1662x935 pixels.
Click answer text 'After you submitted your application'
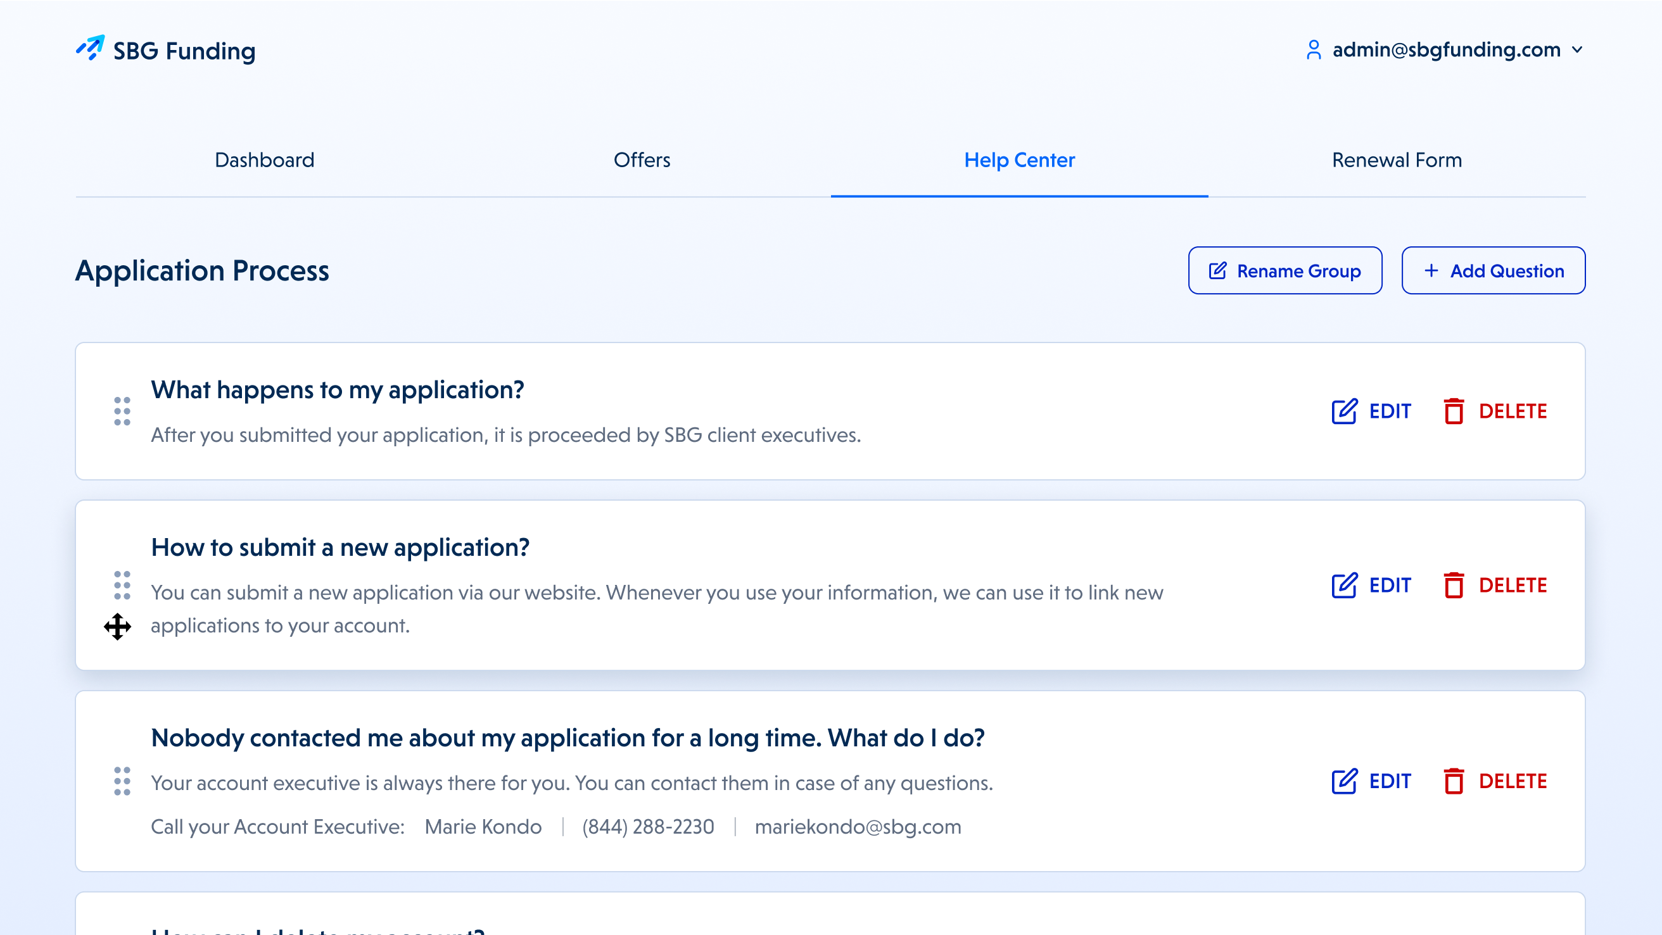(x=506, y=436)
